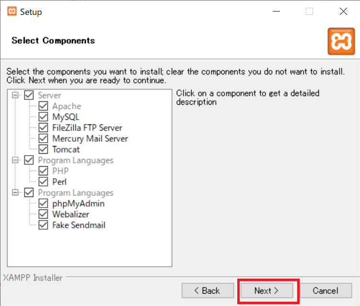The height and width of the screenshot is (306, 360).
Task: Uncheck FileZilla FTP Server checkbox
Action: pos(43,128)
